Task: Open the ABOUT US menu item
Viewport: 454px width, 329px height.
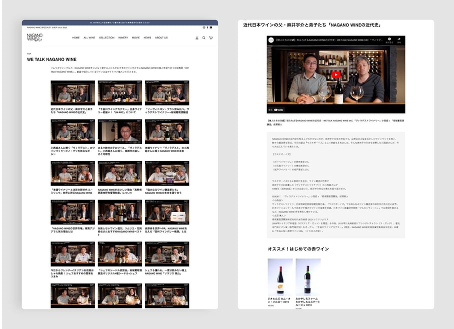Action: [x=161, y=37]
